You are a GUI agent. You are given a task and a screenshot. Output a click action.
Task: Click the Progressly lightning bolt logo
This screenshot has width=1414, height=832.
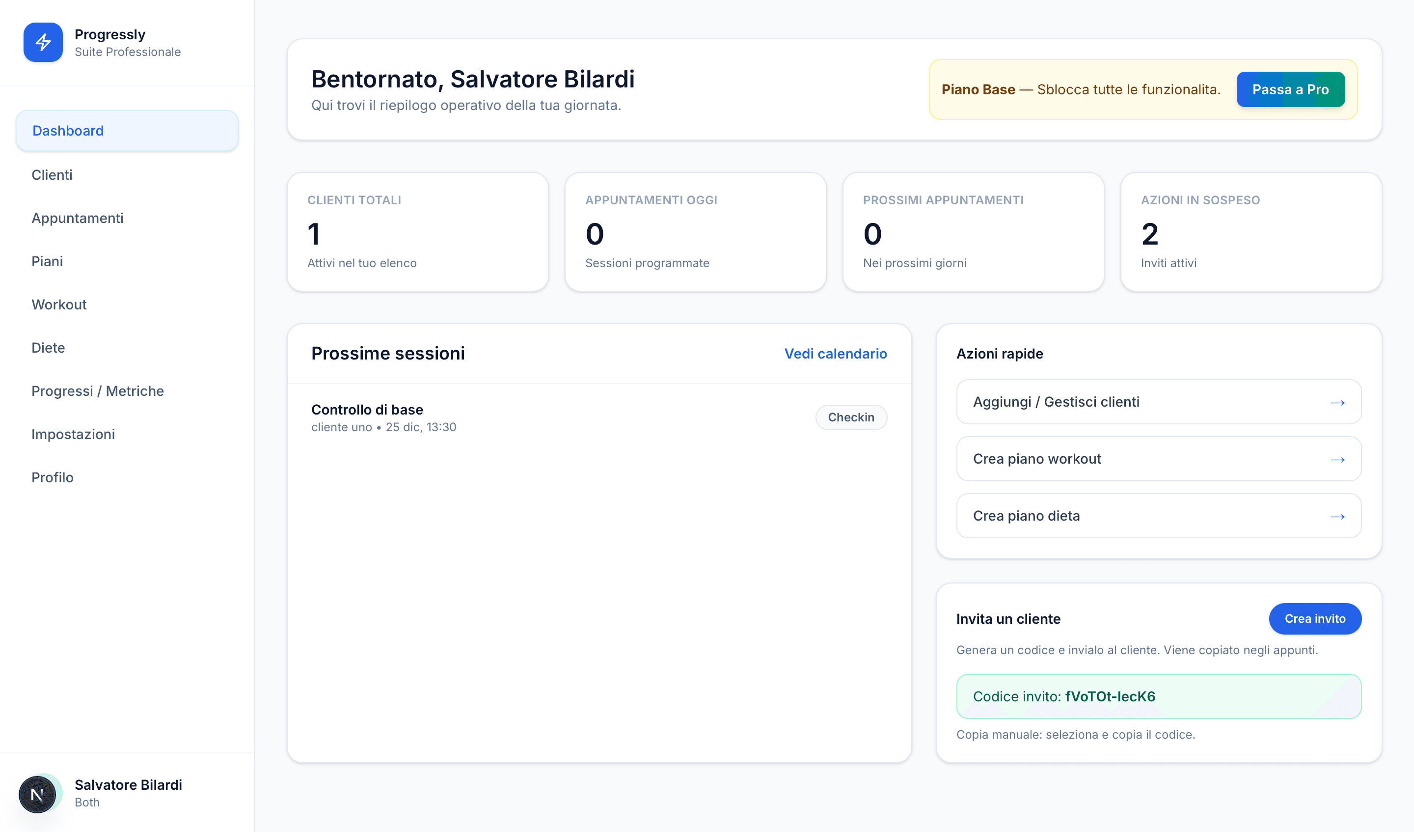pos(43,42)
